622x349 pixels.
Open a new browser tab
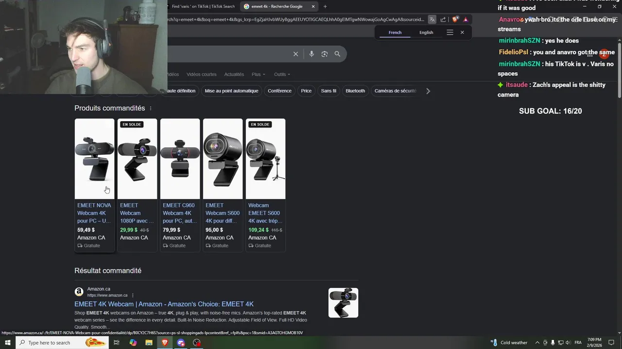pos(325,6)
